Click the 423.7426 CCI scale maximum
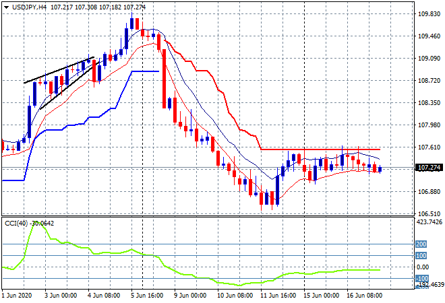The height and width of the screenshot is (303, 445). 429,222
